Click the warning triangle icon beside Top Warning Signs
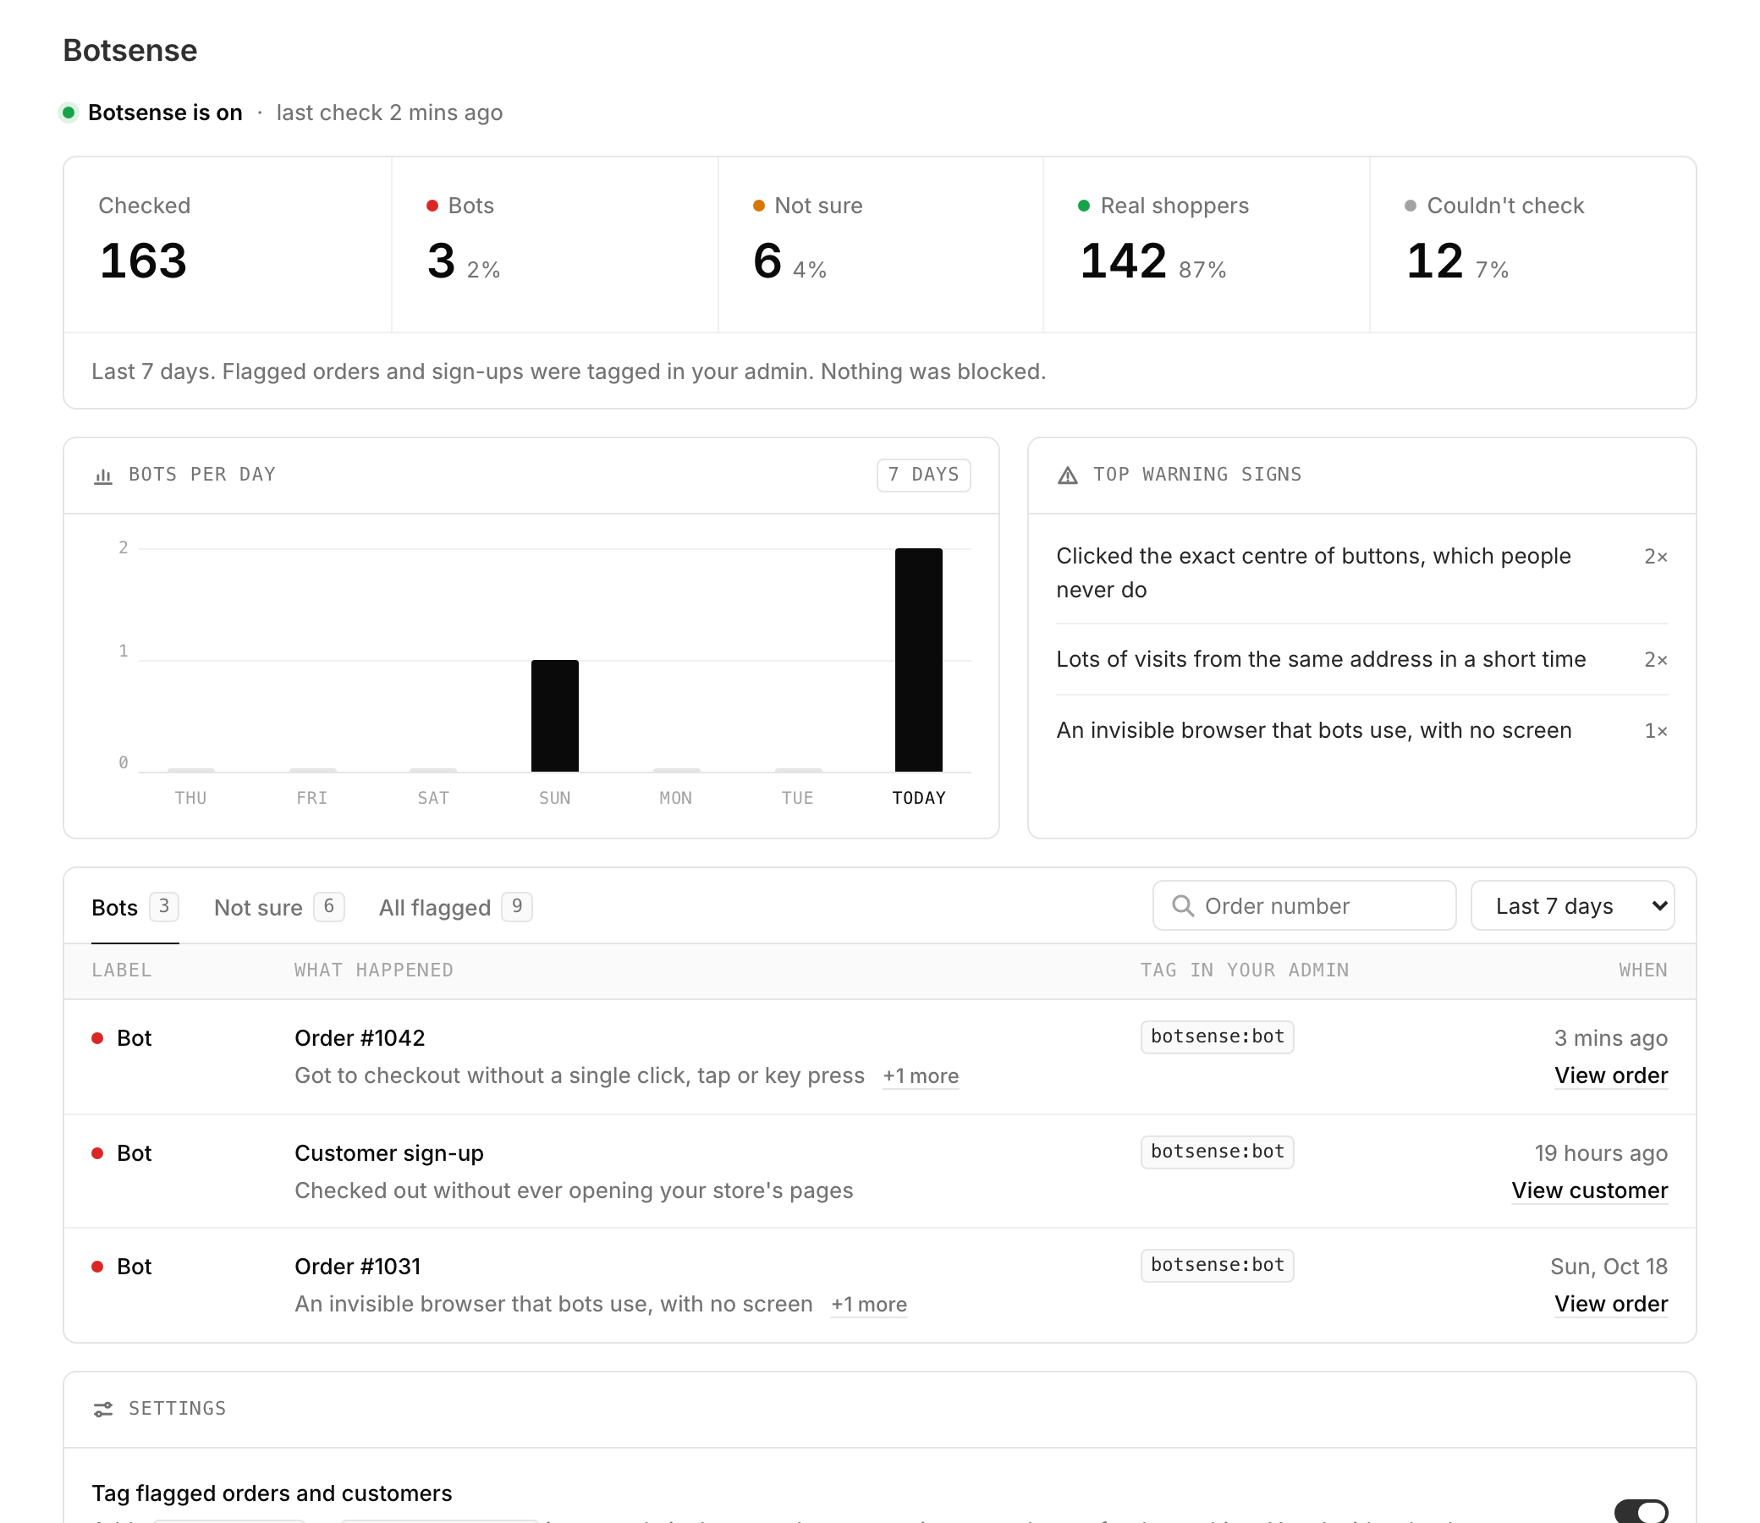Viewport: 1760px width, 1523px height. click(1067, 476)
